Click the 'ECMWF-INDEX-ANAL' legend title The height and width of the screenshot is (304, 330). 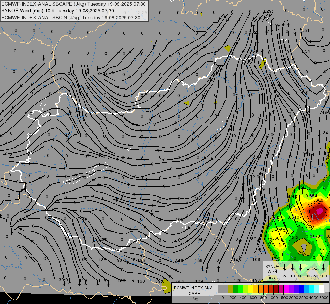194,288
